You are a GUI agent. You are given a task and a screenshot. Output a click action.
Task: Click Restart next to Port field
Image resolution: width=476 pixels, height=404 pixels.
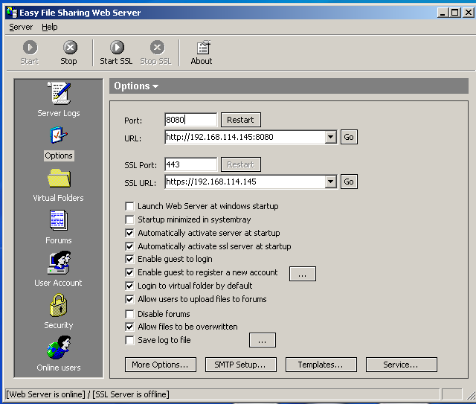[x=241, y=120]
